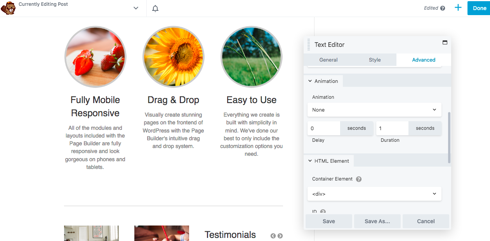Open the add content plus icon
The height and width of the screenshot is (241, 490).
(458, 8)
